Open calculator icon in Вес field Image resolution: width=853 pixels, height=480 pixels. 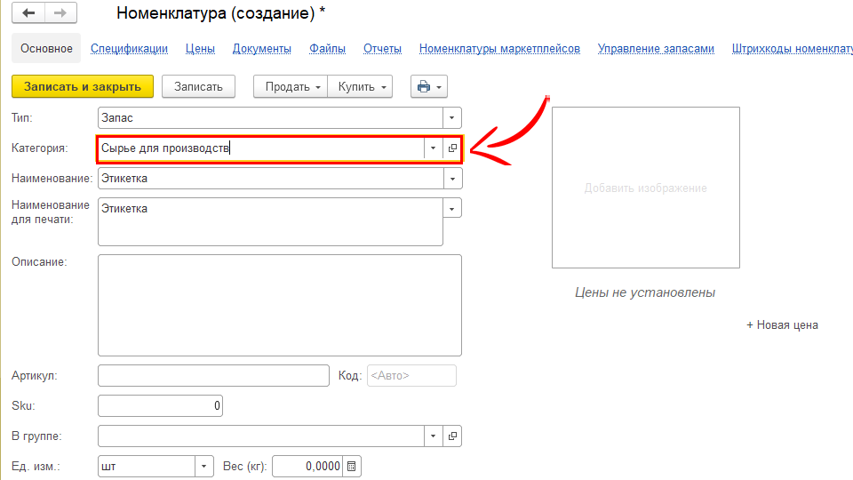352,467
